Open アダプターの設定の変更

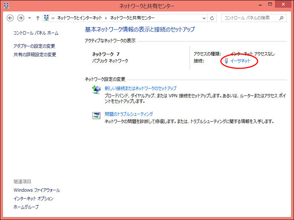point(34,46)
